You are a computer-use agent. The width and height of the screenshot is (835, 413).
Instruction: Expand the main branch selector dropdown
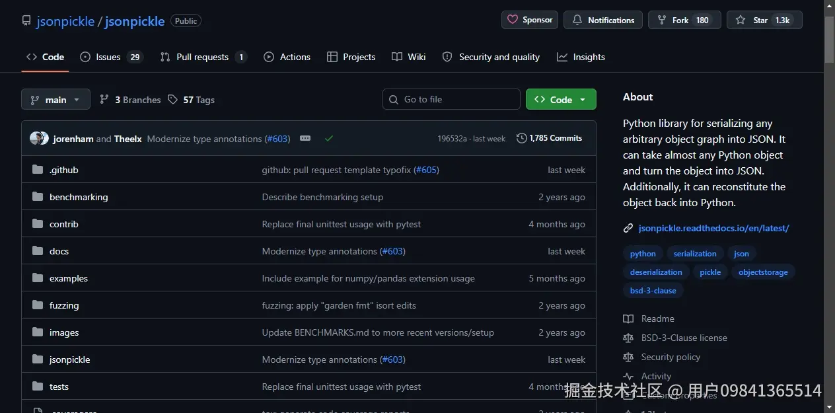(55, 99)
